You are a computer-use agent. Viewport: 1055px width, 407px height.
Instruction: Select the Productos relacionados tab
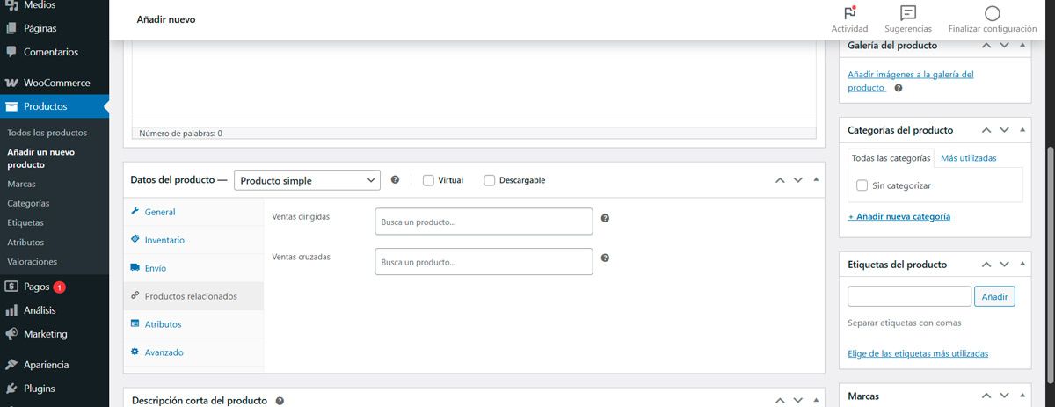193,296
